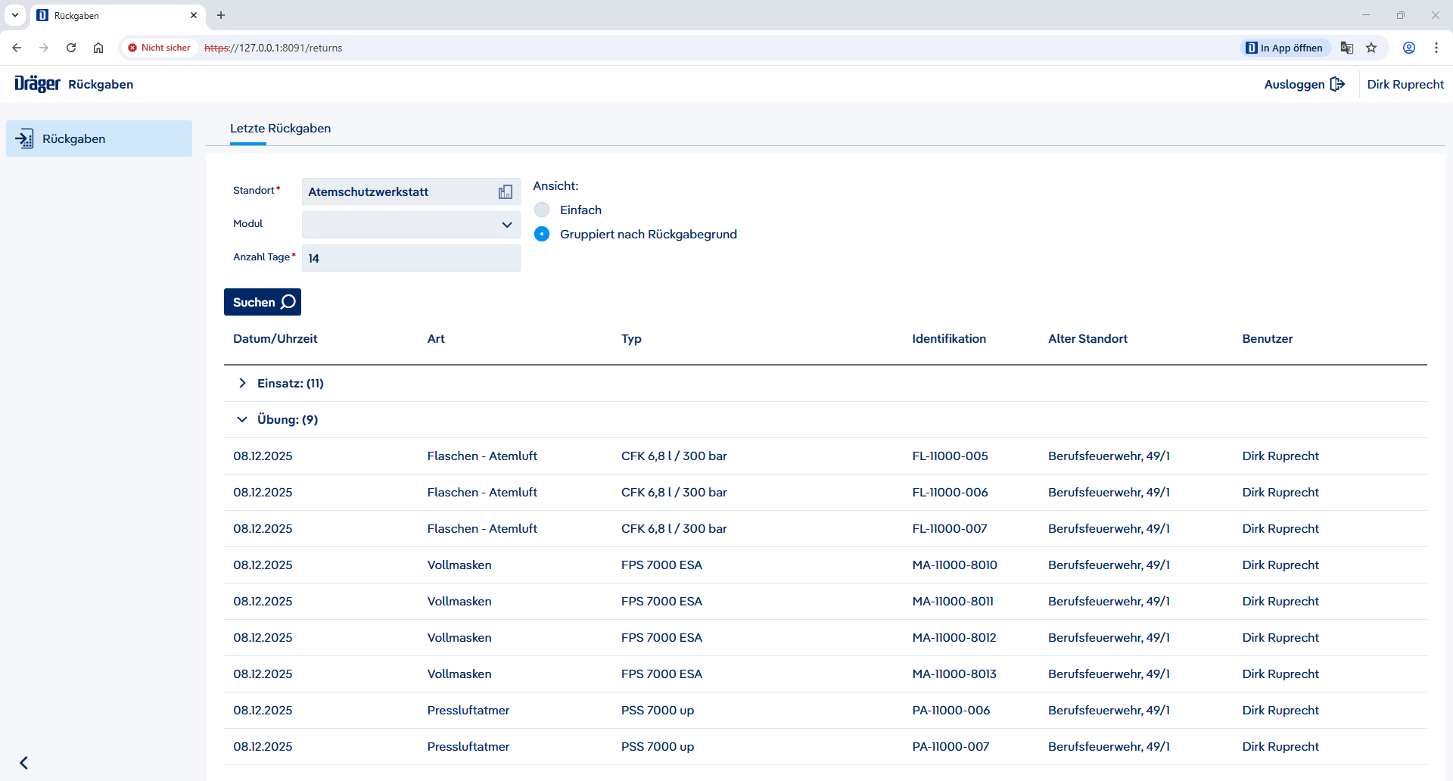Open the browser profile icon
Screen dimensions: 1453x781
pos(1409,48)
